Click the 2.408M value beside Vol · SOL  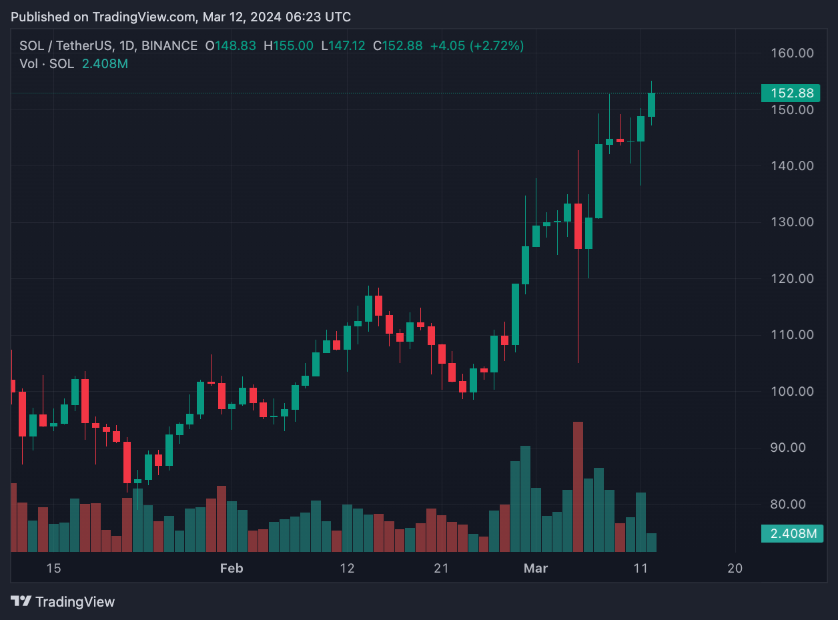coord(104,64)
